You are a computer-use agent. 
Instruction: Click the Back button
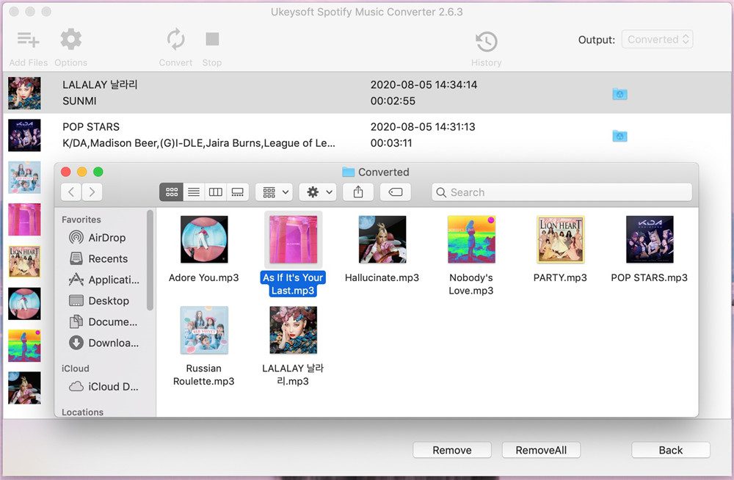coord(671,450)
